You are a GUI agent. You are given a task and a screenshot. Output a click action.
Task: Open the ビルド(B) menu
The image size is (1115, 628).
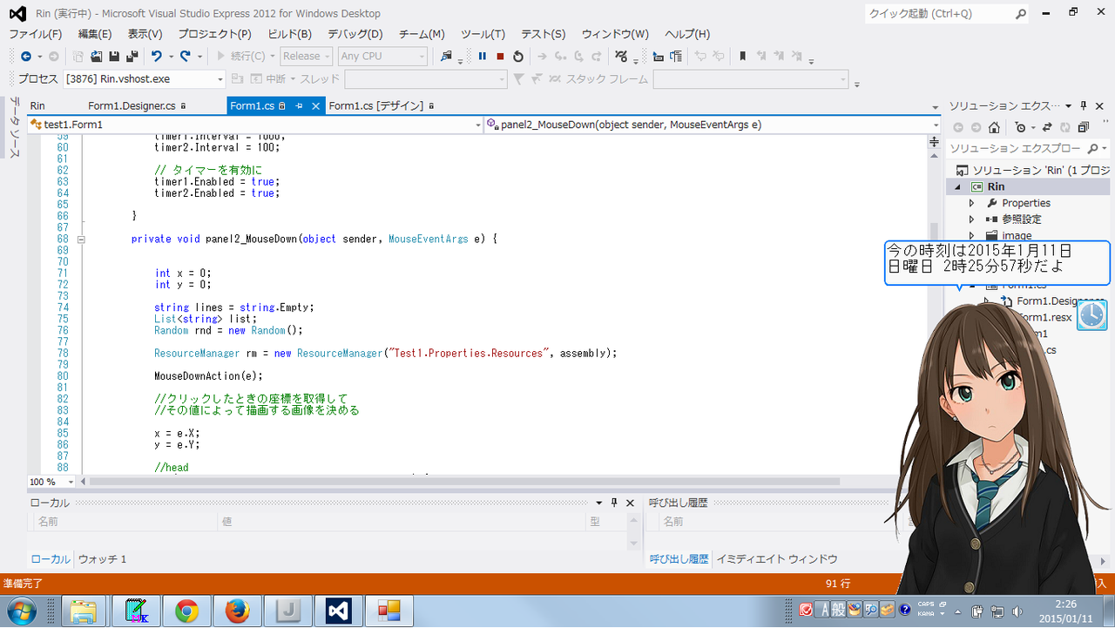point(290,34)
